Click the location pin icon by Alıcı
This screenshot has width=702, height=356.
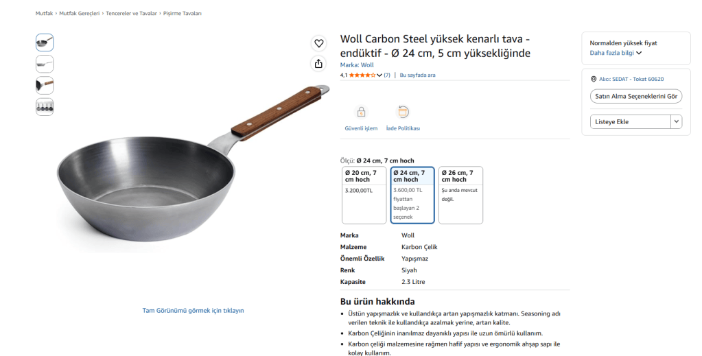pos(594,80)
